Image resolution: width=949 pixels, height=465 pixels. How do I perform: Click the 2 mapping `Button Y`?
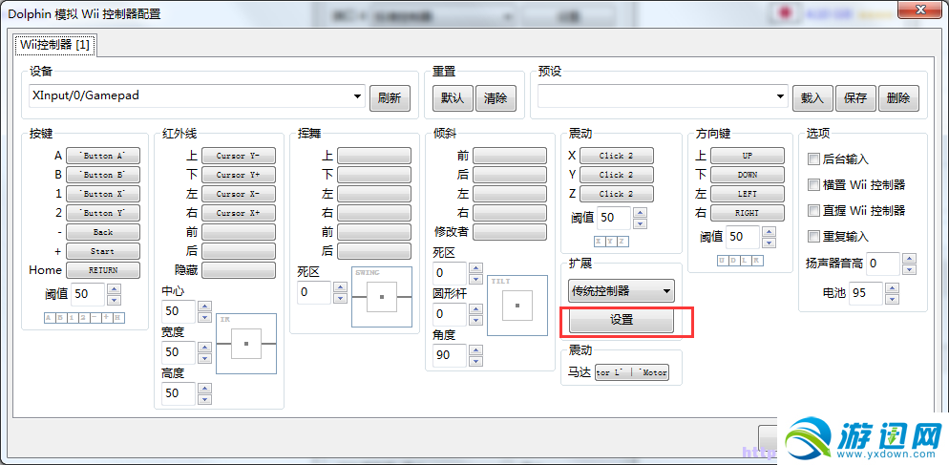tap(103, 213)
